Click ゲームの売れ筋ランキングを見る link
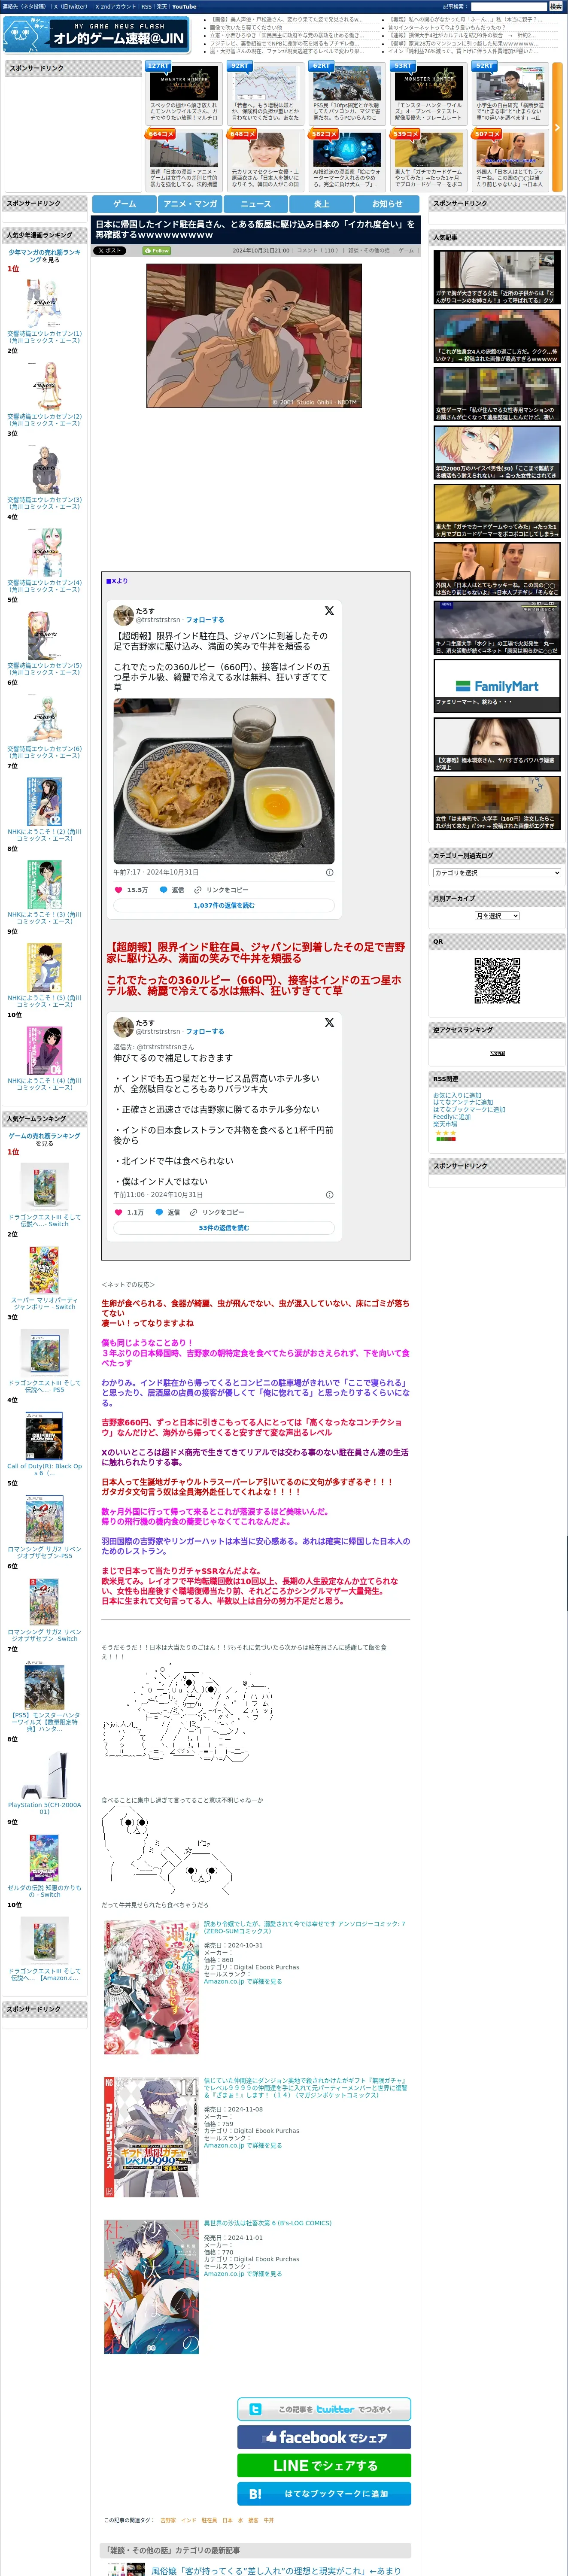The height and width of the screenshot is (2576, 568). tap(45, 1139)
